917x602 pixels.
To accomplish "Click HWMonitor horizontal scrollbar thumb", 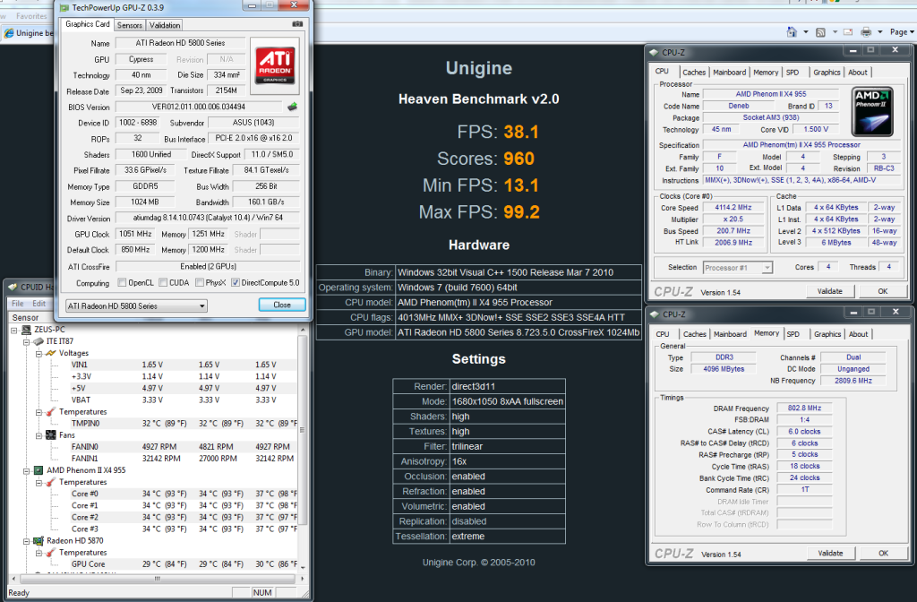I will pos(157,579).
